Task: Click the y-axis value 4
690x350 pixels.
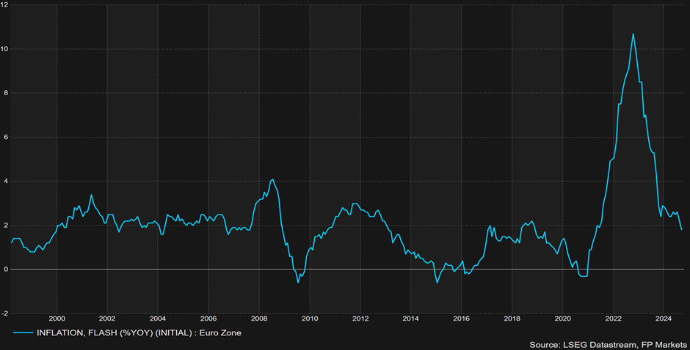Action: 4,181
